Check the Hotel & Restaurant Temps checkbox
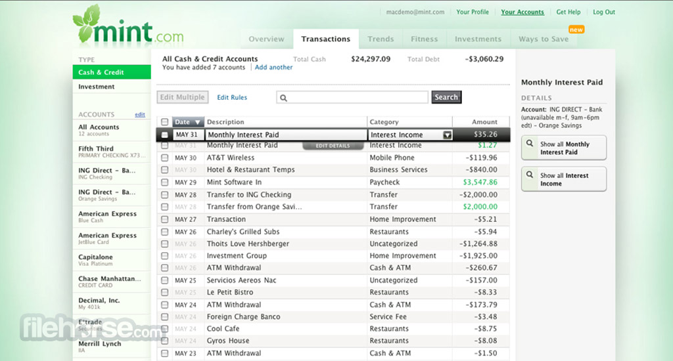Image resolution: width=673 pixels, height=361 pixels. coord(164,170)
